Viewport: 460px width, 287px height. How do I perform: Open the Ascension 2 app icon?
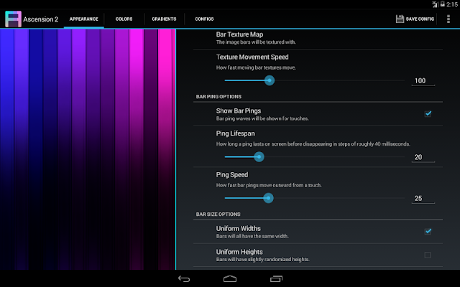tap(13, 19)
